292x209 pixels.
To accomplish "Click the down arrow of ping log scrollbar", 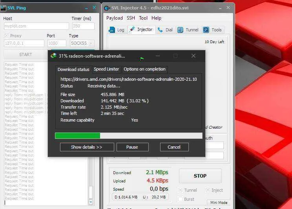I will pos(91,202).
